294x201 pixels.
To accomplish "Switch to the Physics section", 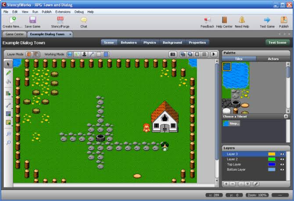I will [150, 43].
